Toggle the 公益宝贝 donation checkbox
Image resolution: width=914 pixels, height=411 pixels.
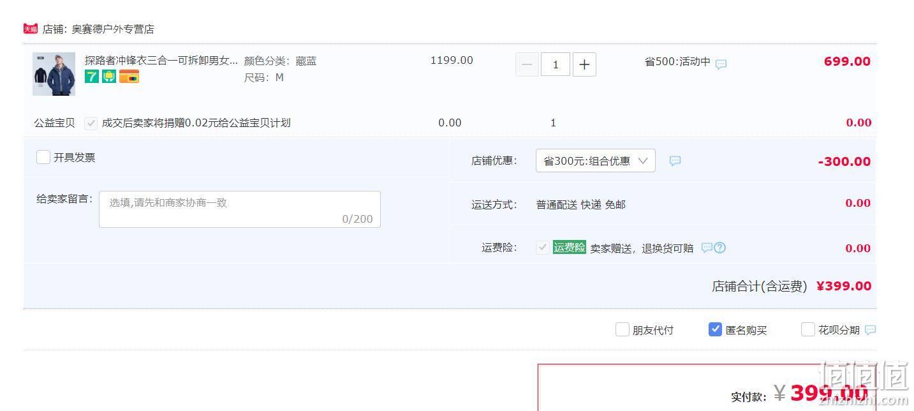[91, 123]
